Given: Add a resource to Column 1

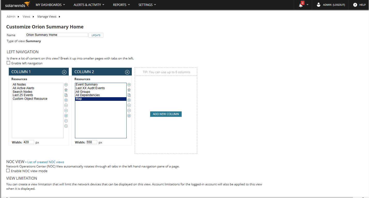Looking at the screenshot, I should [66, 85].
